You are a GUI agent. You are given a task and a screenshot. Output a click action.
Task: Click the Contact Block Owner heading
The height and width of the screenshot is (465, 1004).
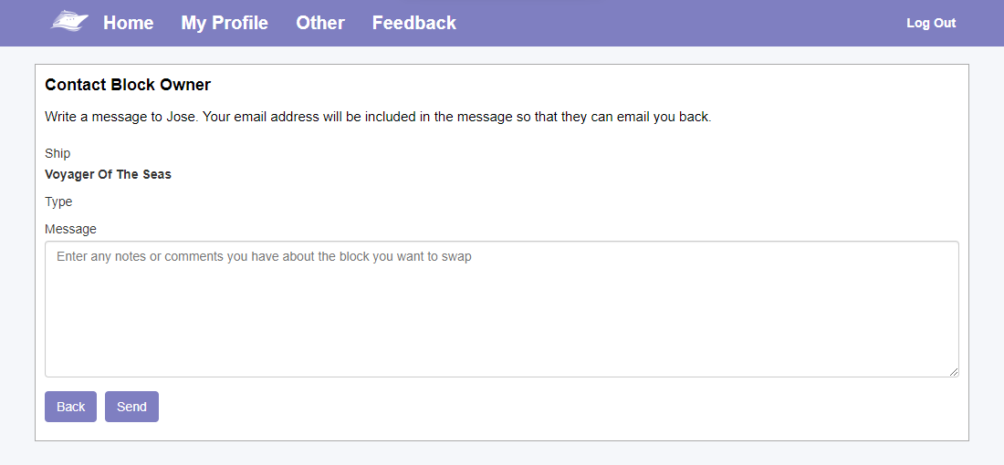[128, 85]
